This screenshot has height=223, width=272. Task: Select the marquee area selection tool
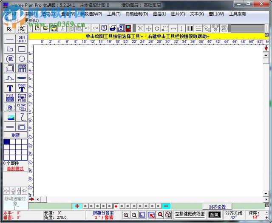tap(22, 29)
